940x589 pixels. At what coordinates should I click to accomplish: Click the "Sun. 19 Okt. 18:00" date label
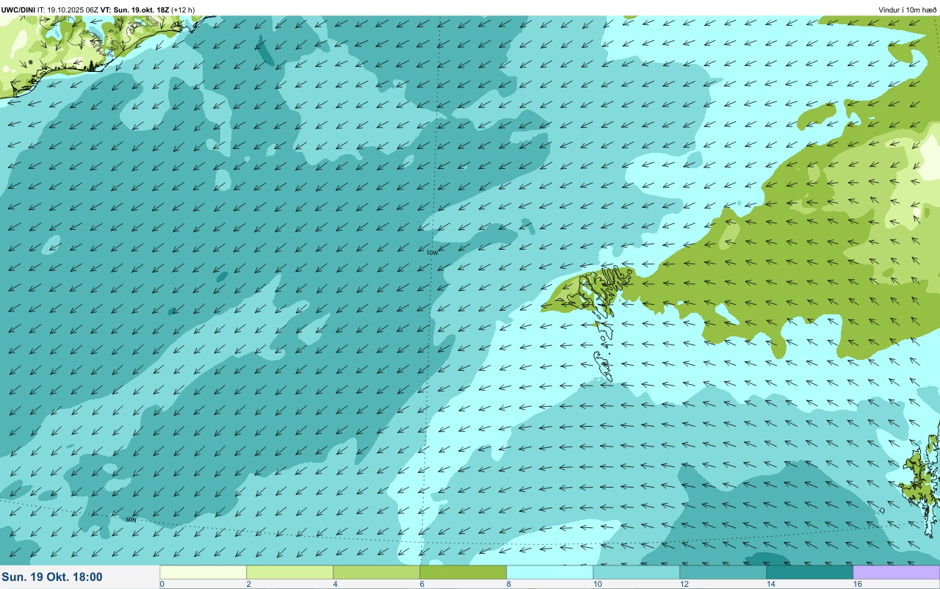(x=52, y=577)
